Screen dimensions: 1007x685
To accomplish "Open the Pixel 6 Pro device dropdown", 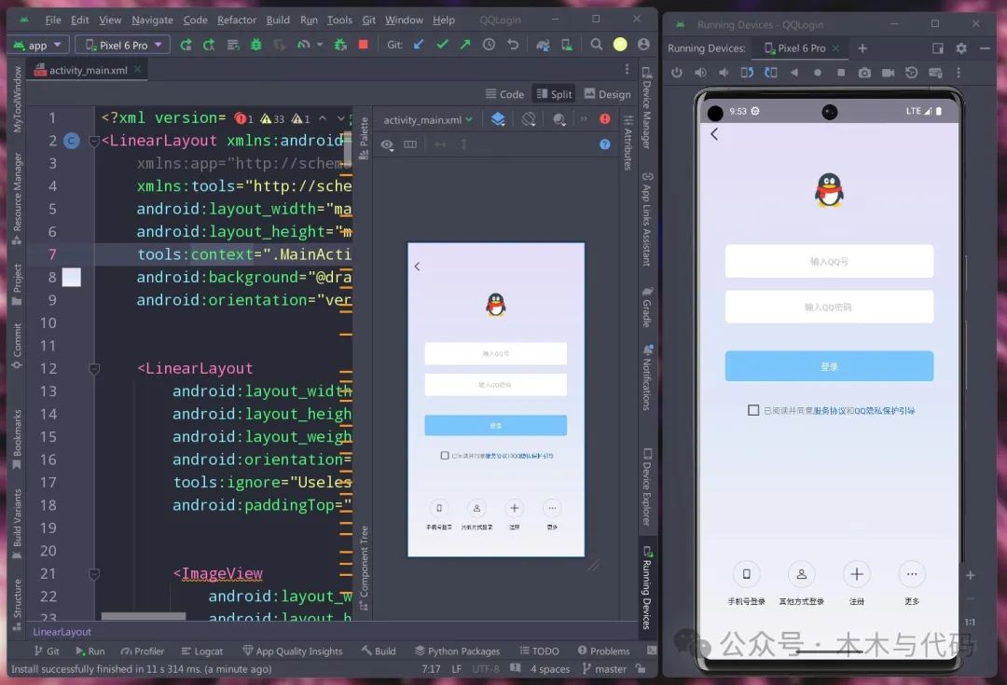I will 123,45.
